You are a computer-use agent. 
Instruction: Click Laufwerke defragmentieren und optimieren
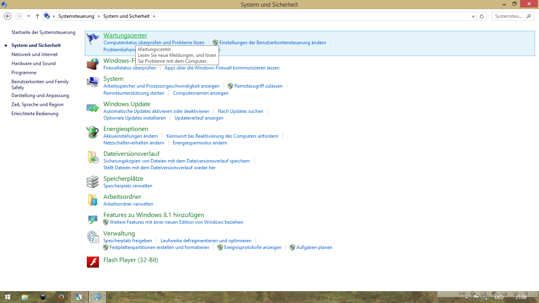(x=206, y=241)
